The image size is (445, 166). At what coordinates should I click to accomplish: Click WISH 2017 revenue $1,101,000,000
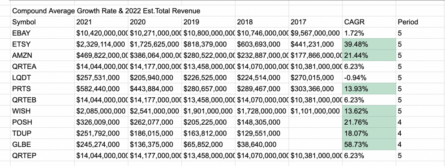coord(315,111)
